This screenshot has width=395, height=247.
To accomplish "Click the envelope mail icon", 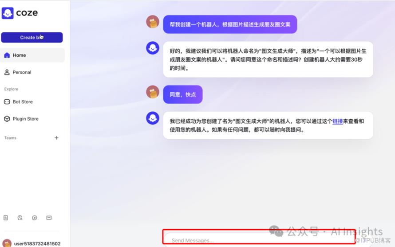I will tap(49, 218).
